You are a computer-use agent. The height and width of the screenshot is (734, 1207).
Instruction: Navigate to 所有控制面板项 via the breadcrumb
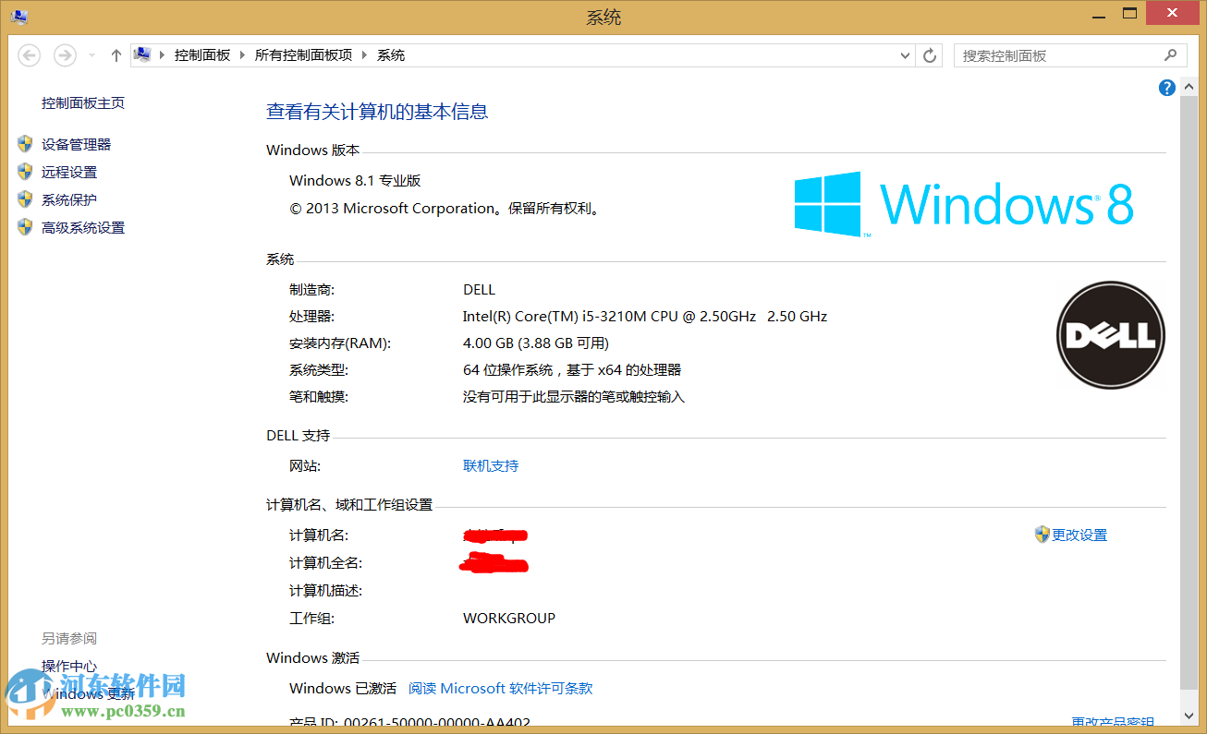coord(304,55)
